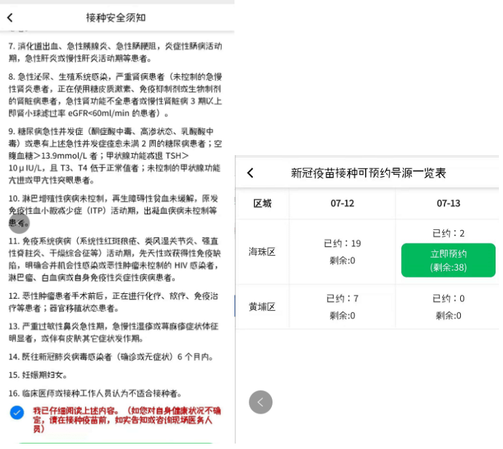Select the 07-12 column header
Viewport: 503px width, 449px height.
(x=343, y=203)
